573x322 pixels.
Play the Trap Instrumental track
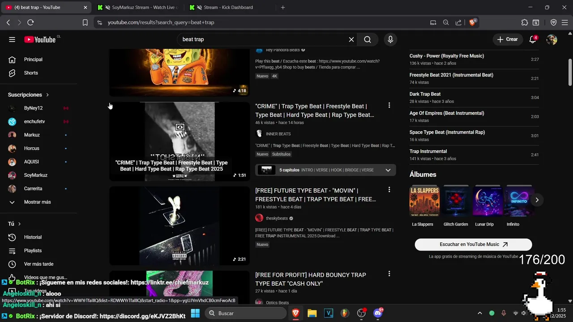pos(474,155)
